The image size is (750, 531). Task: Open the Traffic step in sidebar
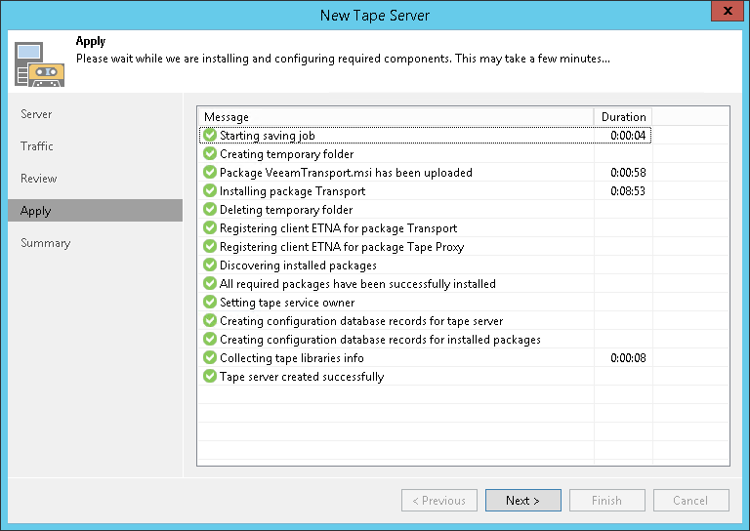(x=37, y=146)
